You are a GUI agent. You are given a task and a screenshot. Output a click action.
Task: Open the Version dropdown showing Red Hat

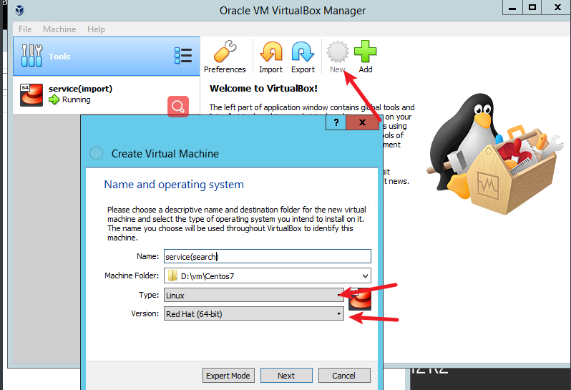point(254,313)
